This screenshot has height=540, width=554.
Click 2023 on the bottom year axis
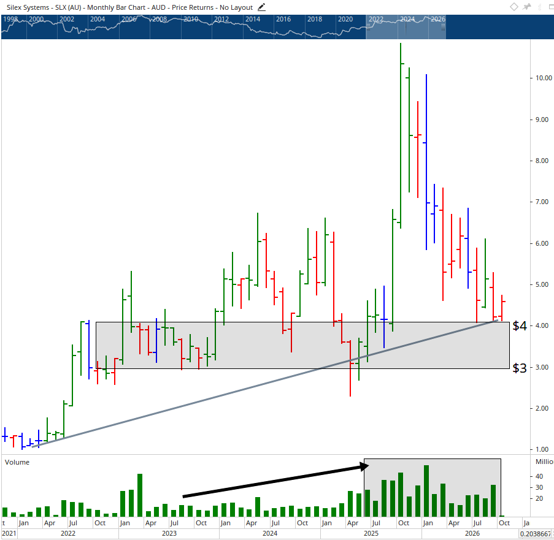169,533
